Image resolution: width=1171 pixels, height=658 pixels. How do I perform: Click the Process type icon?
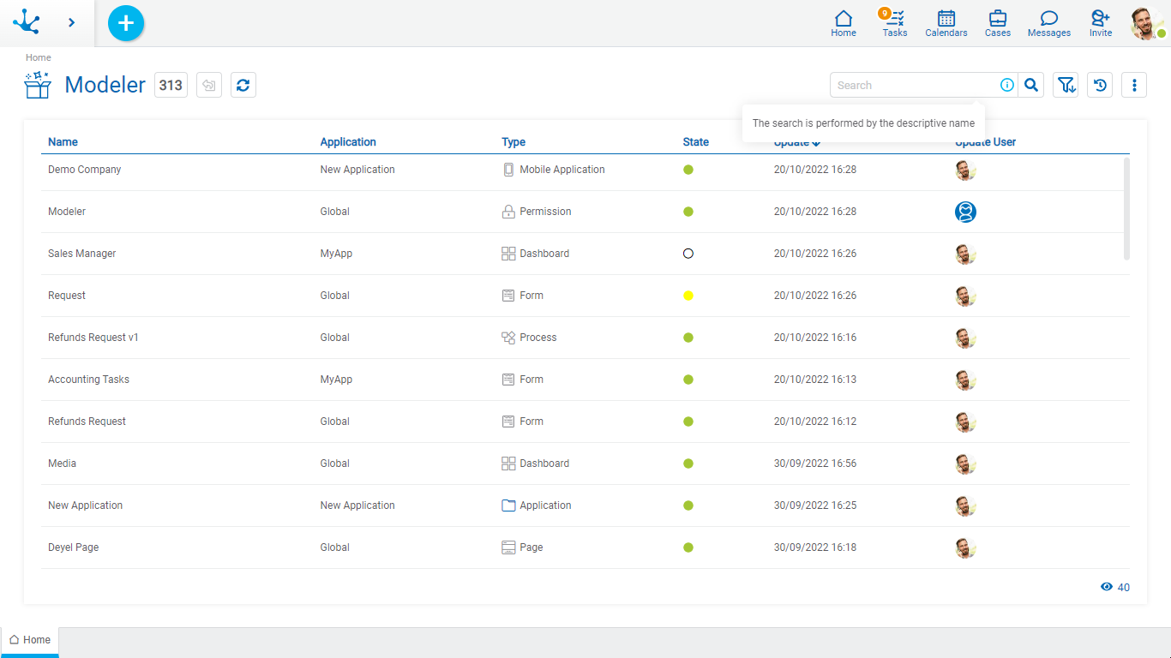click(508, 338)
